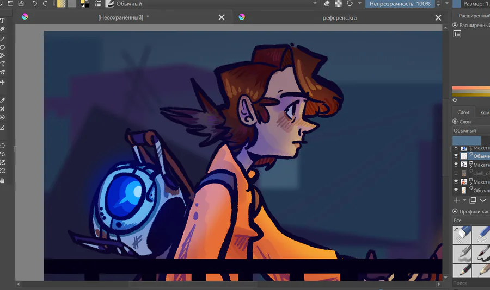The width and height of the screenshot is (490, 290).
Task: Open the foreground/background color selector
Action: [x=85, y=3]
